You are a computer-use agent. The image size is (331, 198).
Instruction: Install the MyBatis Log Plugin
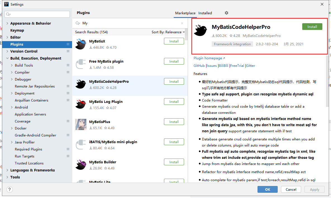(174, 102)
